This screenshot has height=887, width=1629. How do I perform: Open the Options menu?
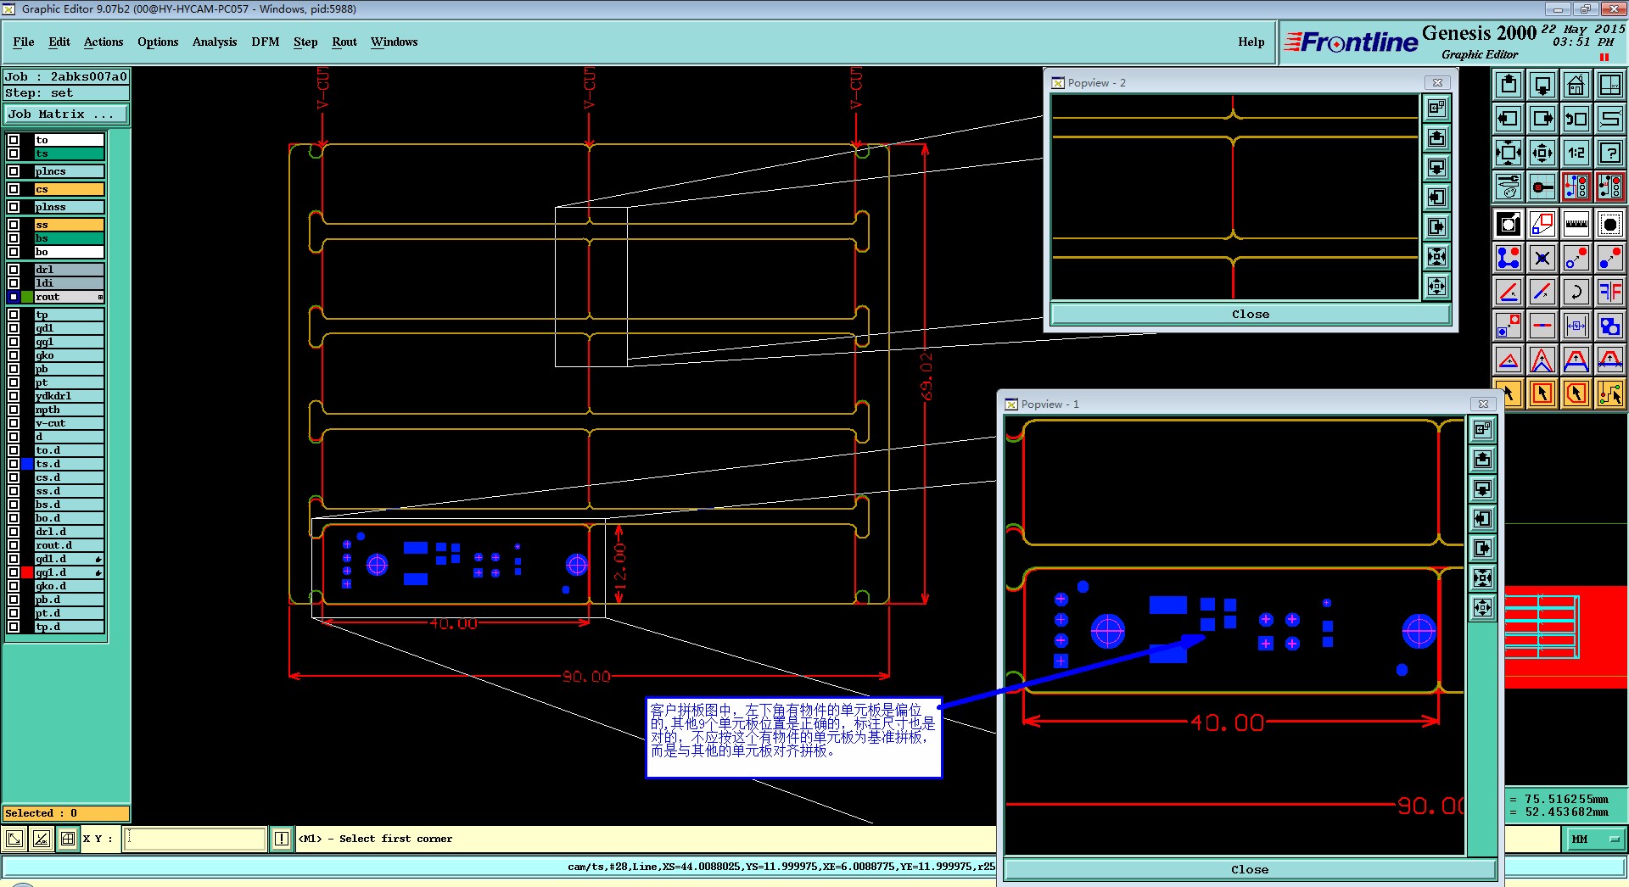click(x=158, y=42)
